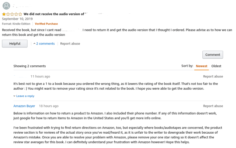The image size is (236, 148).
Task: Mark the review as Helpful
Action: tap(15, 44)
